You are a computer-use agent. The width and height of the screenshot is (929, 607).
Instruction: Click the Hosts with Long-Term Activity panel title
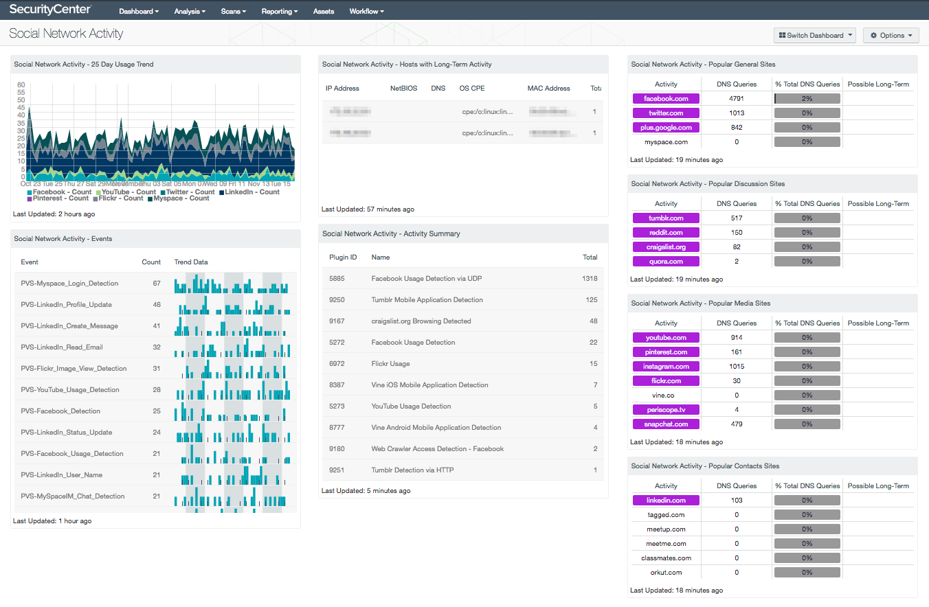pyautogui.click(x=407, y=65)
